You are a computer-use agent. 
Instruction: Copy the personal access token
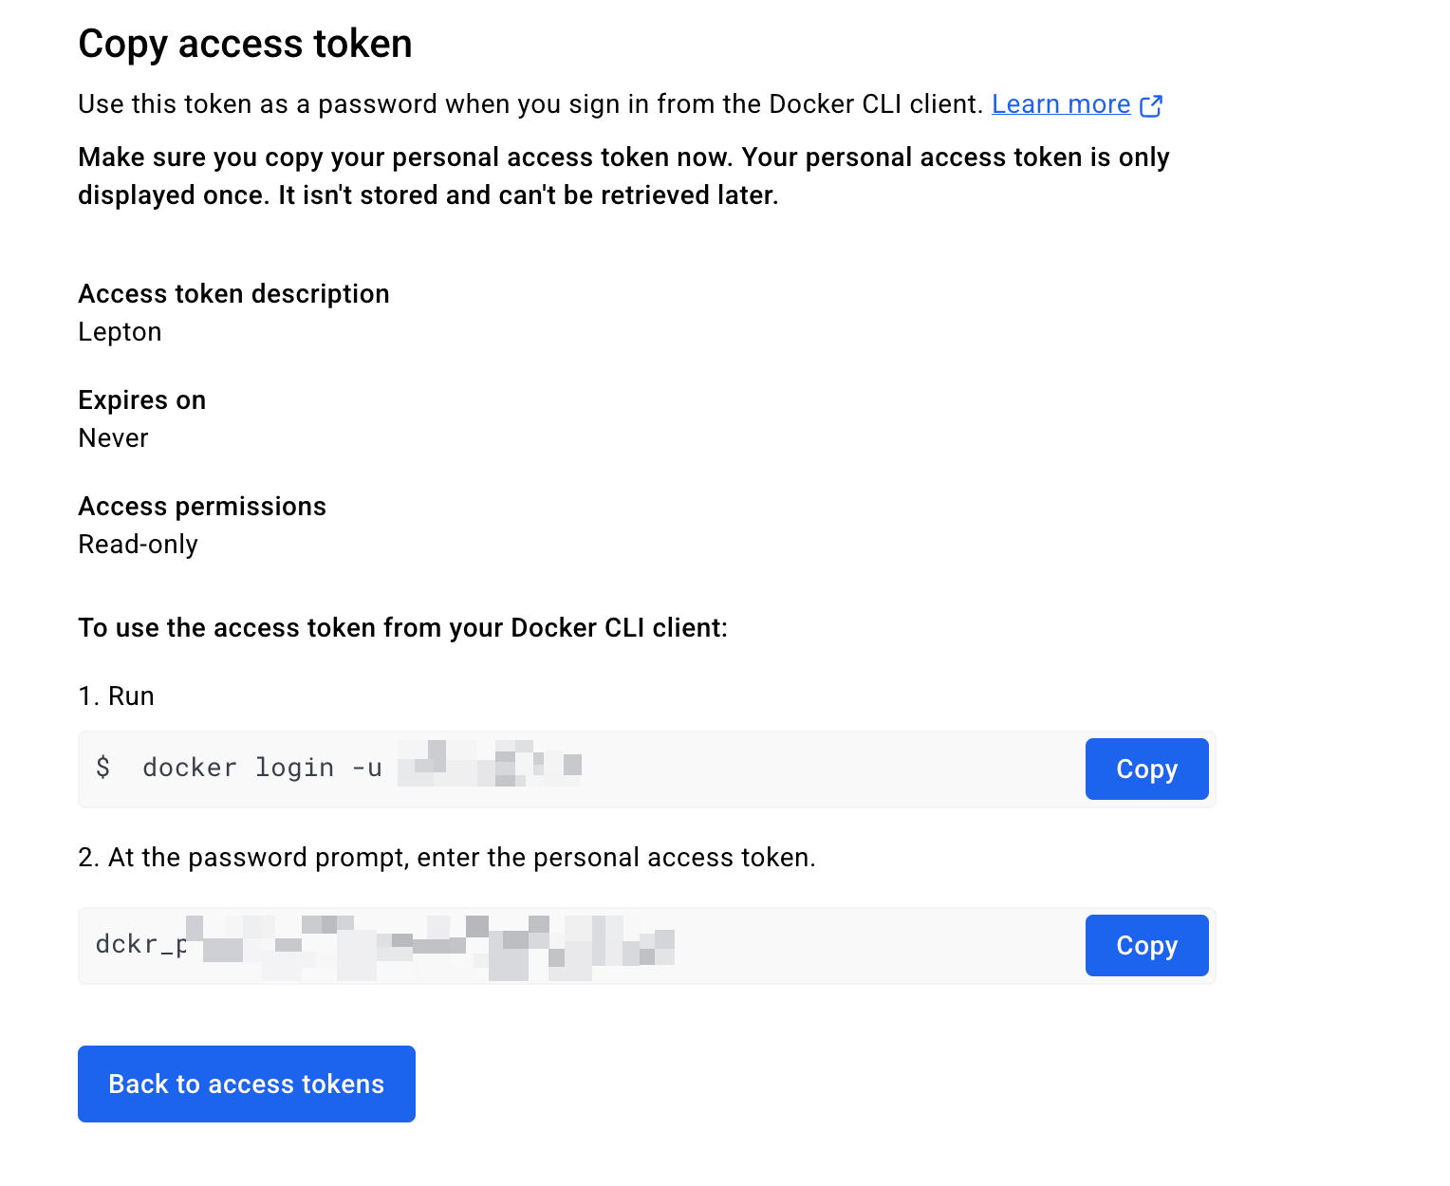click(x=1146, y=945)
